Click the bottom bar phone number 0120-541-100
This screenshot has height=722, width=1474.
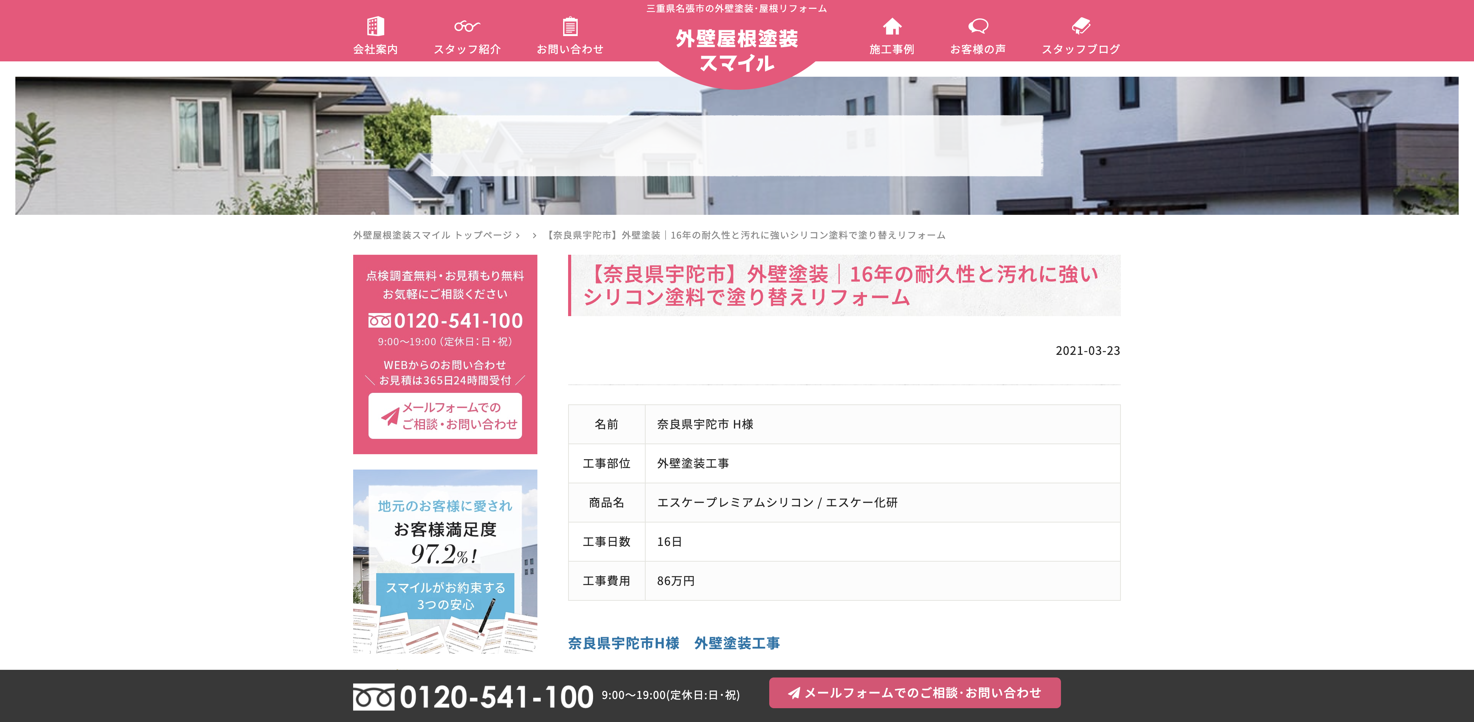[x=497, y=697]
